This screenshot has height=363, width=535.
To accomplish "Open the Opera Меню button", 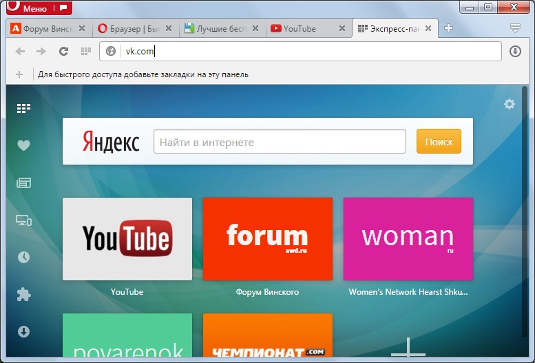I will point(29,8).
